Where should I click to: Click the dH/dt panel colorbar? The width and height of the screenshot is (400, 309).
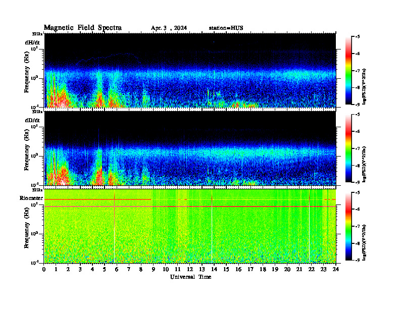pos(348,71)
